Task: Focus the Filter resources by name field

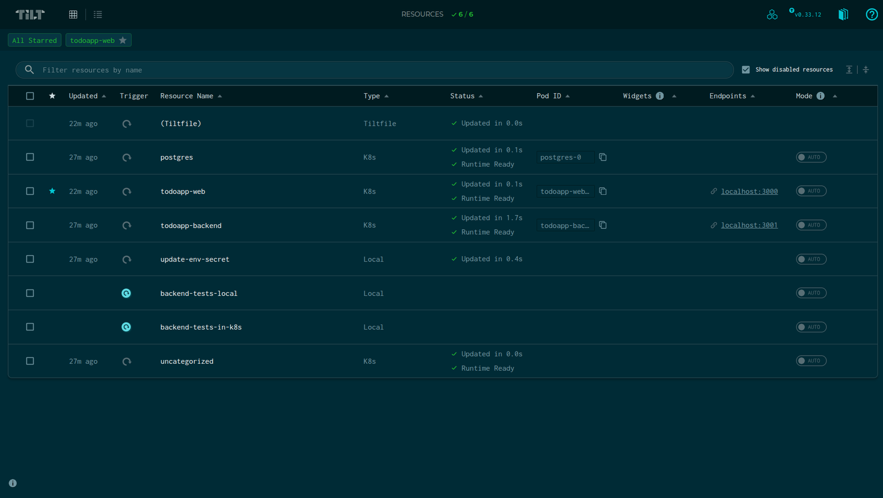Action: [x=375, y=70]
